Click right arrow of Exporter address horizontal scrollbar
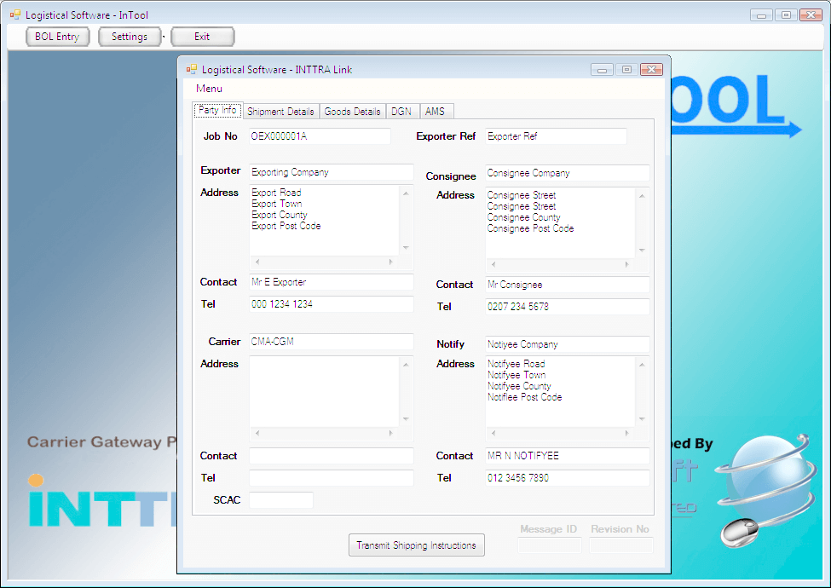This screenshot has width=831, height=588. coord(391,262)
